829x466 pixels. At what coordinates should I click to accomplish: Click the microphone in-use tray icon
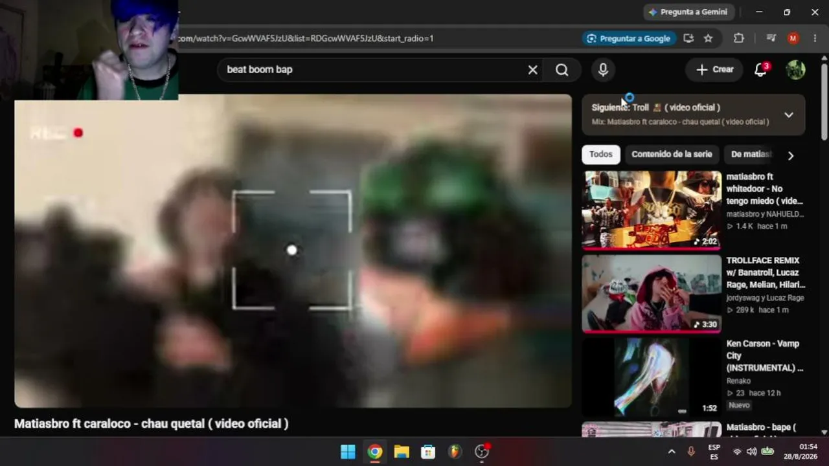(x=691, y=452)
